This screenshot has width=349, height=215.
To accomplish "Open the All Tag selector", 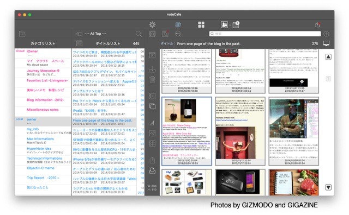I will 95,34.
